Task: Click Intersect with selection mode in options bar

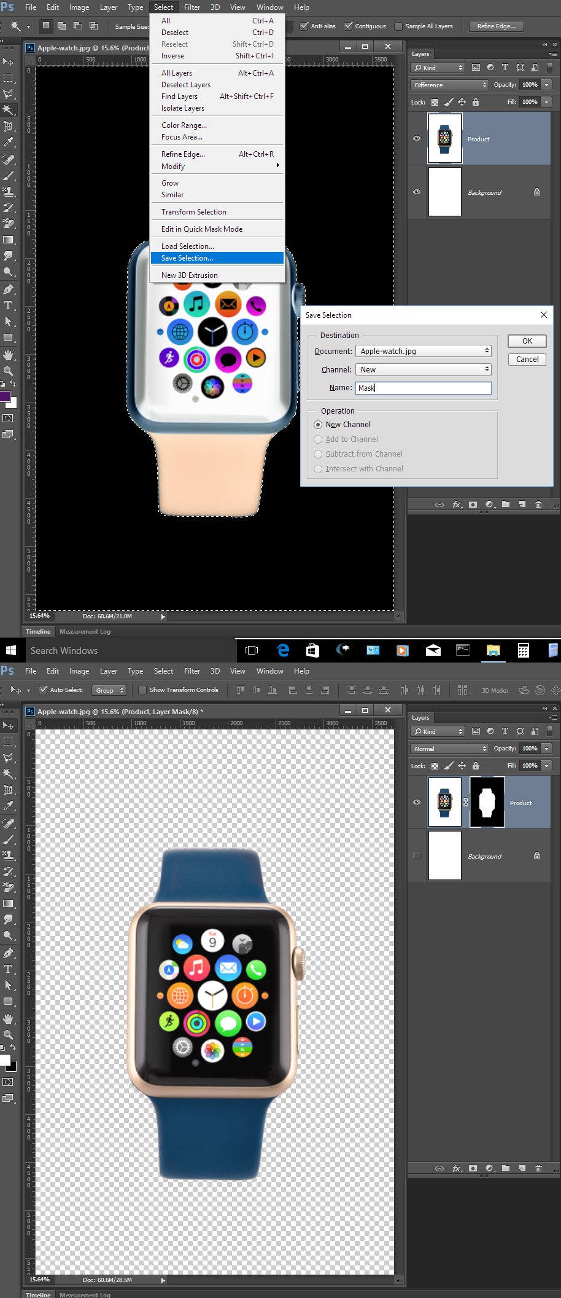Action: [x=93, y=26]
